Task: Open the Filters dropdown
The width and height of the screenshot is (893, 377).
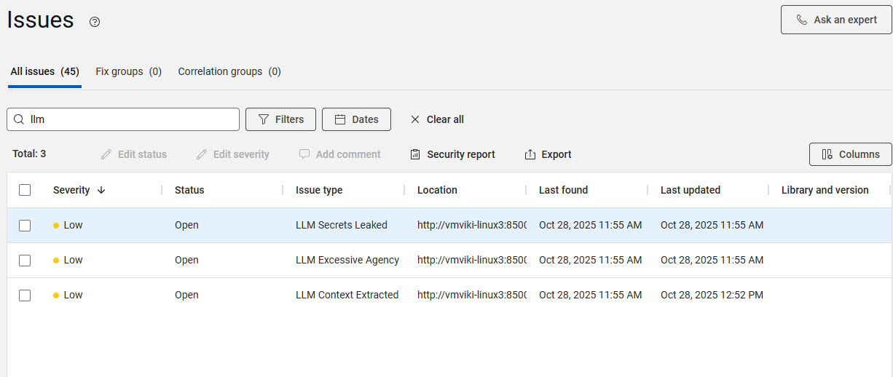Action: click(x=280, y=119)
